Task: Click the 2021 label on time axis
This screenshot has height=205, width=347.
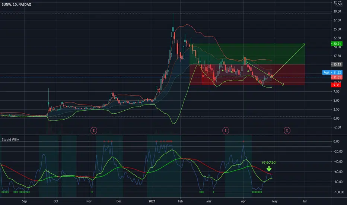Action: 152,201
